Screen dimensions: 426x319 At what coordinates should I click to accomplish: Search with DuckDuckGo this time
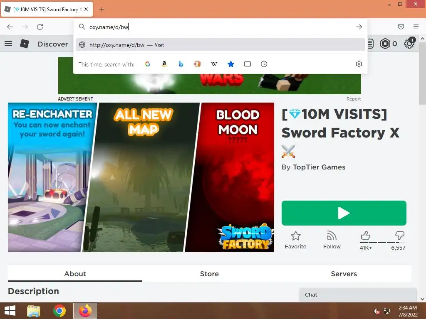[x=198, y=64]
